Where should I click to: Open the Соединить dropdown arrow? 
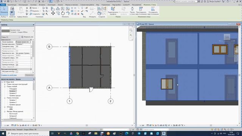[41, 14]
